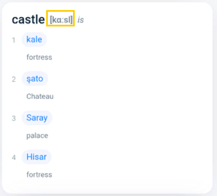Select entry number 3 beside Saray
This screenshot has height=196, width=217.
point(14,118)
